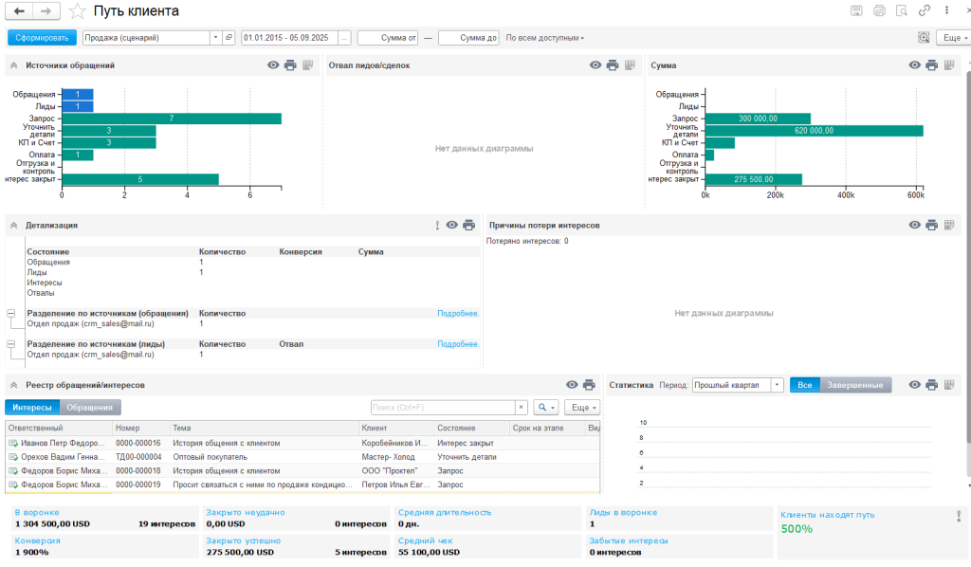The width and height of the screenshot is (971, 567).
Task: Toggle eye icon for Причины потери интересов
Action: pyautogui.click(x=915, y=226)
